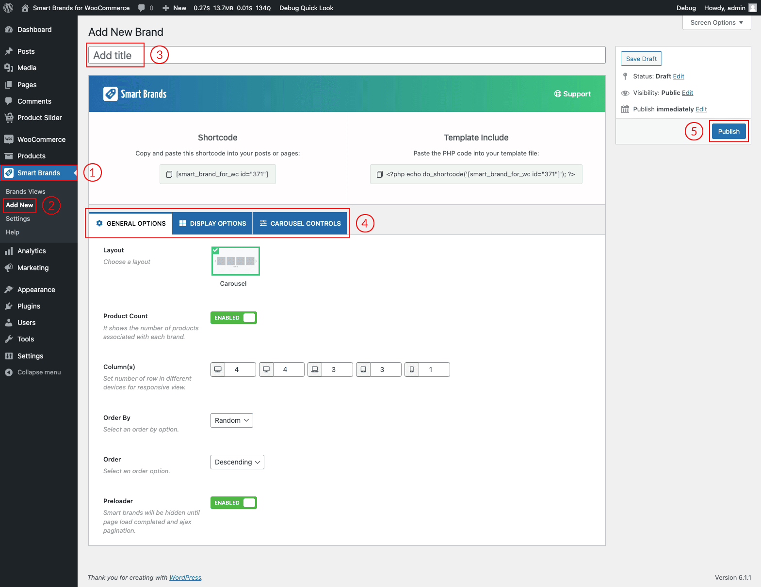Select the Carousel layout option
Image resolution: width=761 pixels, height=587 pixels.
236,261
